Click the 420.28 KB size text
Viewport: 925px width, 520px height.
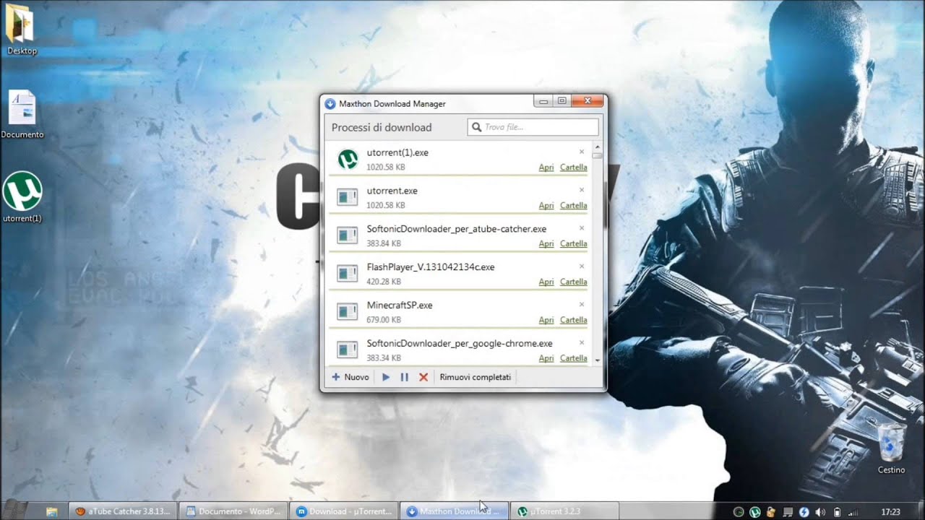coord(384,282)
